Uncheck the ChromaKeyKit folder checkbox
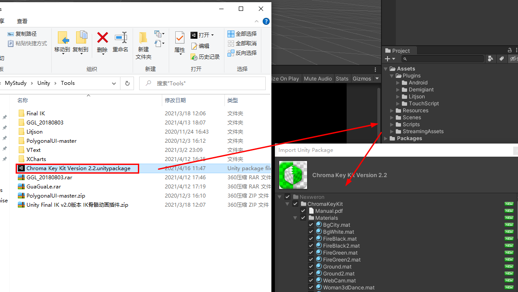The width and height of the screenshot is (518, 292). click(x=295, y=204)
